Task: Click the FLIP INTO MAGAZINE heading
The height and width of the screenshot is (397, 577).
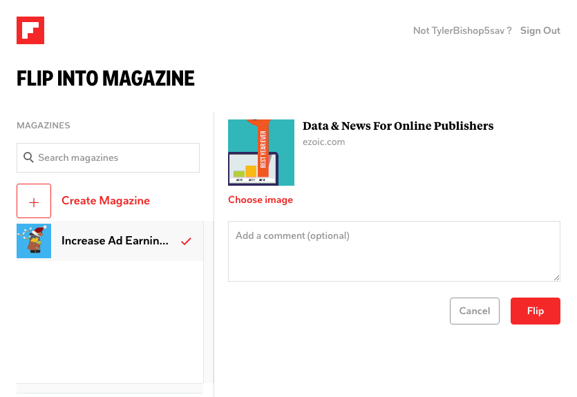Action: 106,78
